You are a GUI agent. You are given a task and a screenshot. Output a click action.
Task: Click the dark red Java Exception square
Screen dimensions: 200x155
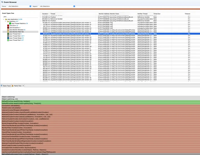[8, 28]
